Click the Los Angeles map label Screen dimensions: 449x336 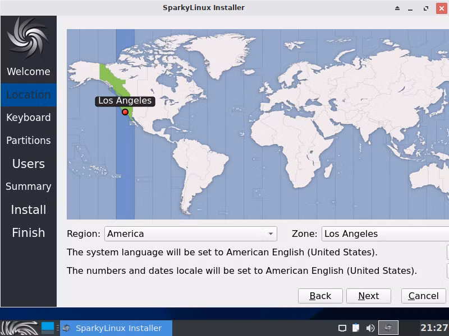tap(125, 101)
